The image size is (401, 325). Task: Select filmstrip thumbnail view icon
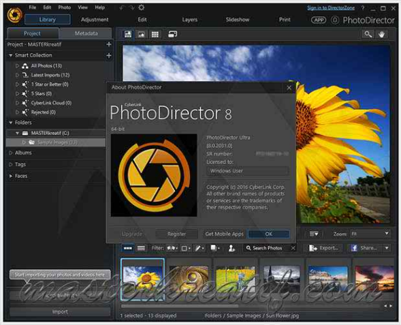128,248
